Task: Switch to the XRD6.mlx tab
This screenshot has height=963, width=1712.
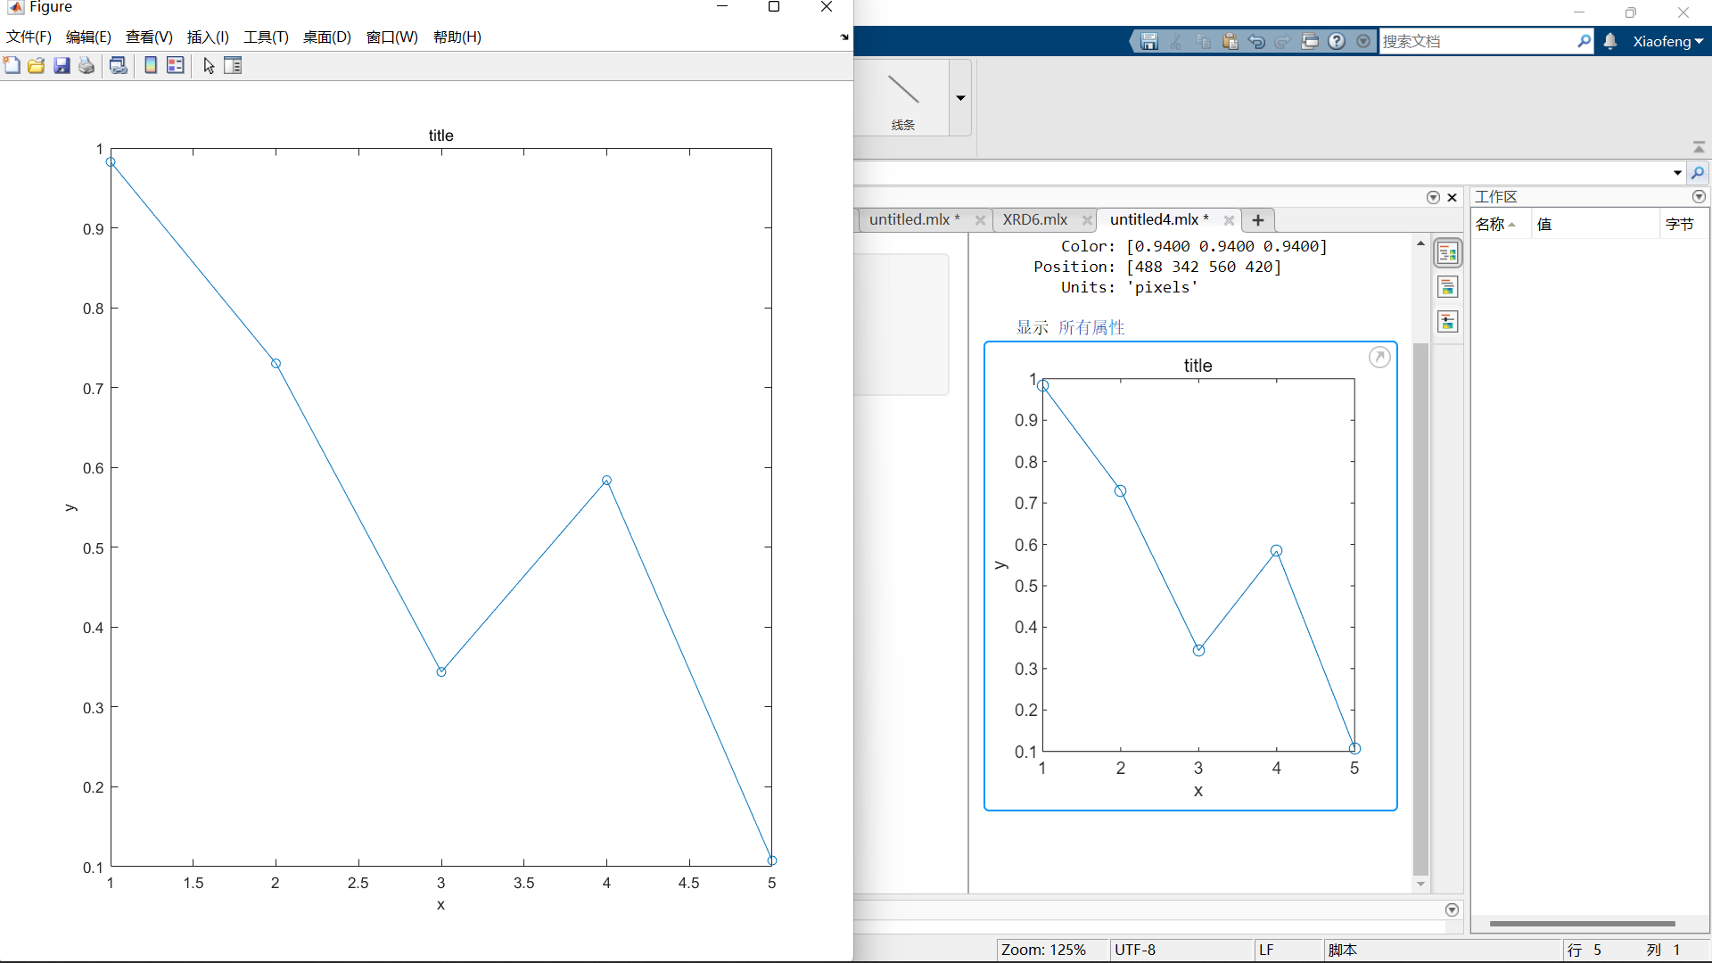Action: tap(1034, 219)
